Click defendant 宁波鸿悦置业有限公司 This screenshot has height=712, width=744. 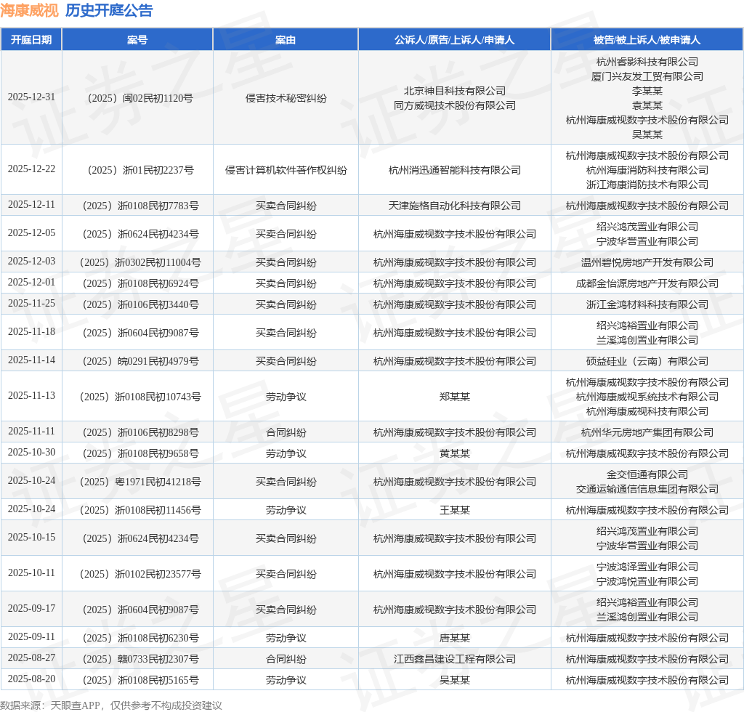click(647, 581)
